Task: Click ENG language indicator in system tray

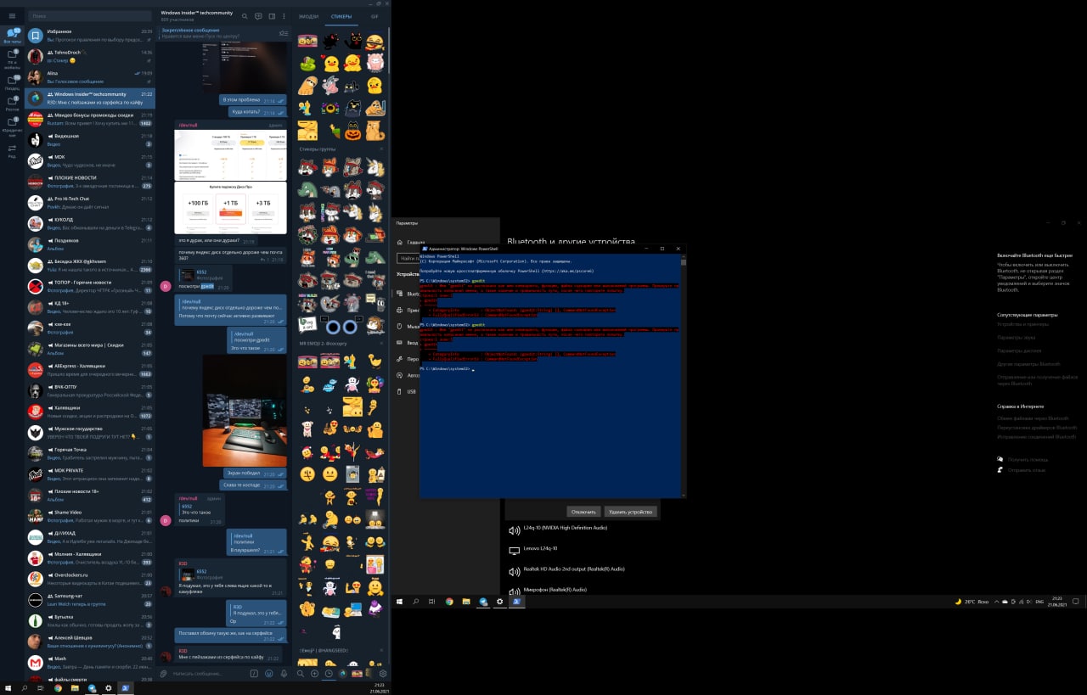Action: click(1038, 601)
